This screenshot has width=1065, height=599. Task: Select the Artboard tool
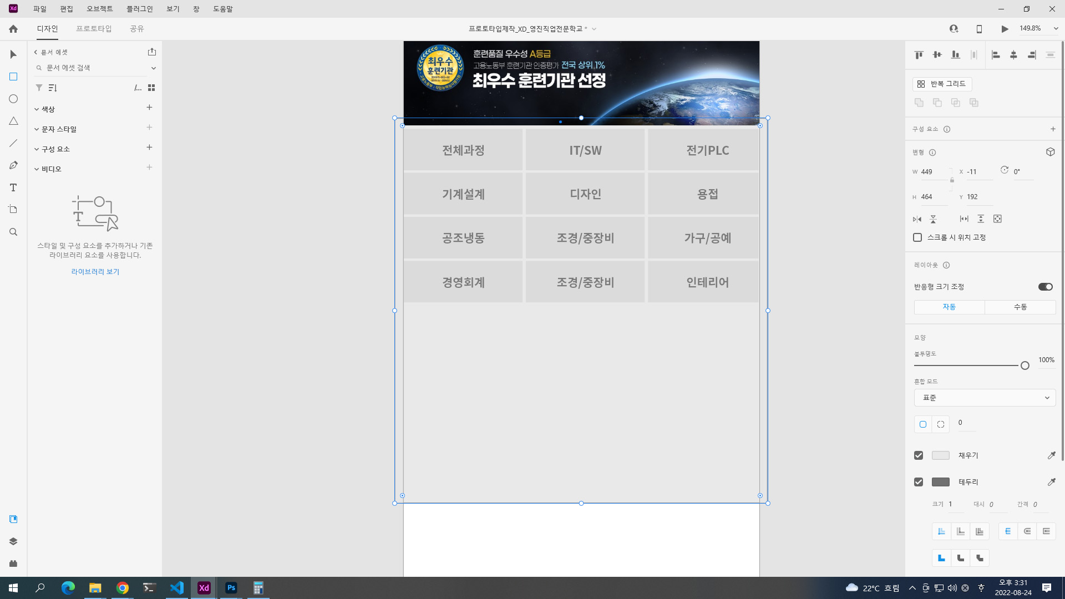(x=13, y=210)
